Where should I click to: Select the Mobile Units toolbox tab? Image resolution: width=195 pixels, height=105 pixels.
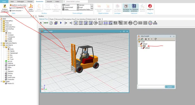point(92,19)
